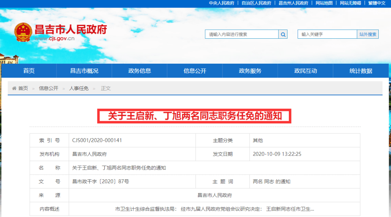Click the home icon in breadcrumb

click(x=14, y=88)
